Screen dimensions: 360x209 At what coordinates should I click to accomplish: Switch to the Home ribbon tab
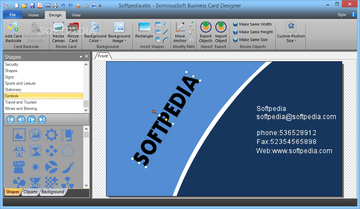34,15
